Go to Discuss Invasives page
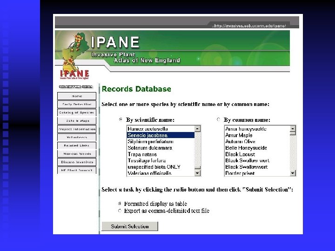 point(77,162)
